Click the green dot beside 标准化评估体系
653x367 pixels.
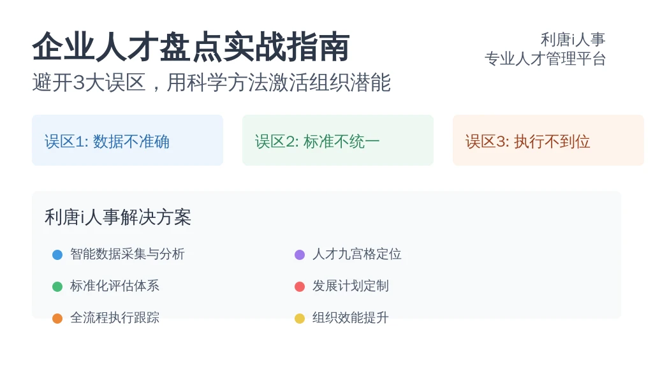pos(57,286)
